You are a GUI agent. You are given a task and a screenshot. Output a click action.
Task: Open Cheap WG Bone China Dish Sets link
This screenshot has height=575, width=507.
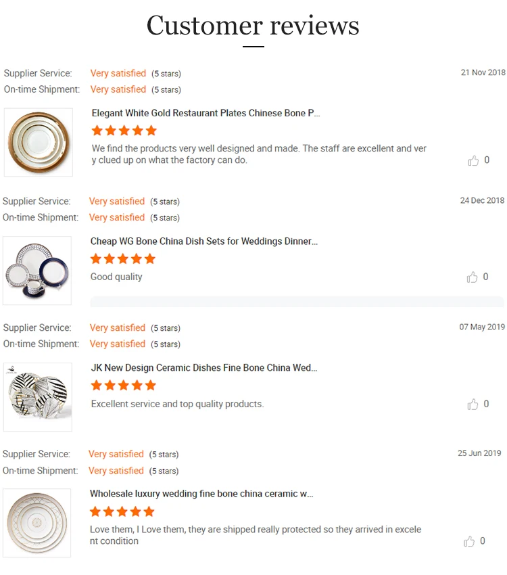(x=203, y=241)
